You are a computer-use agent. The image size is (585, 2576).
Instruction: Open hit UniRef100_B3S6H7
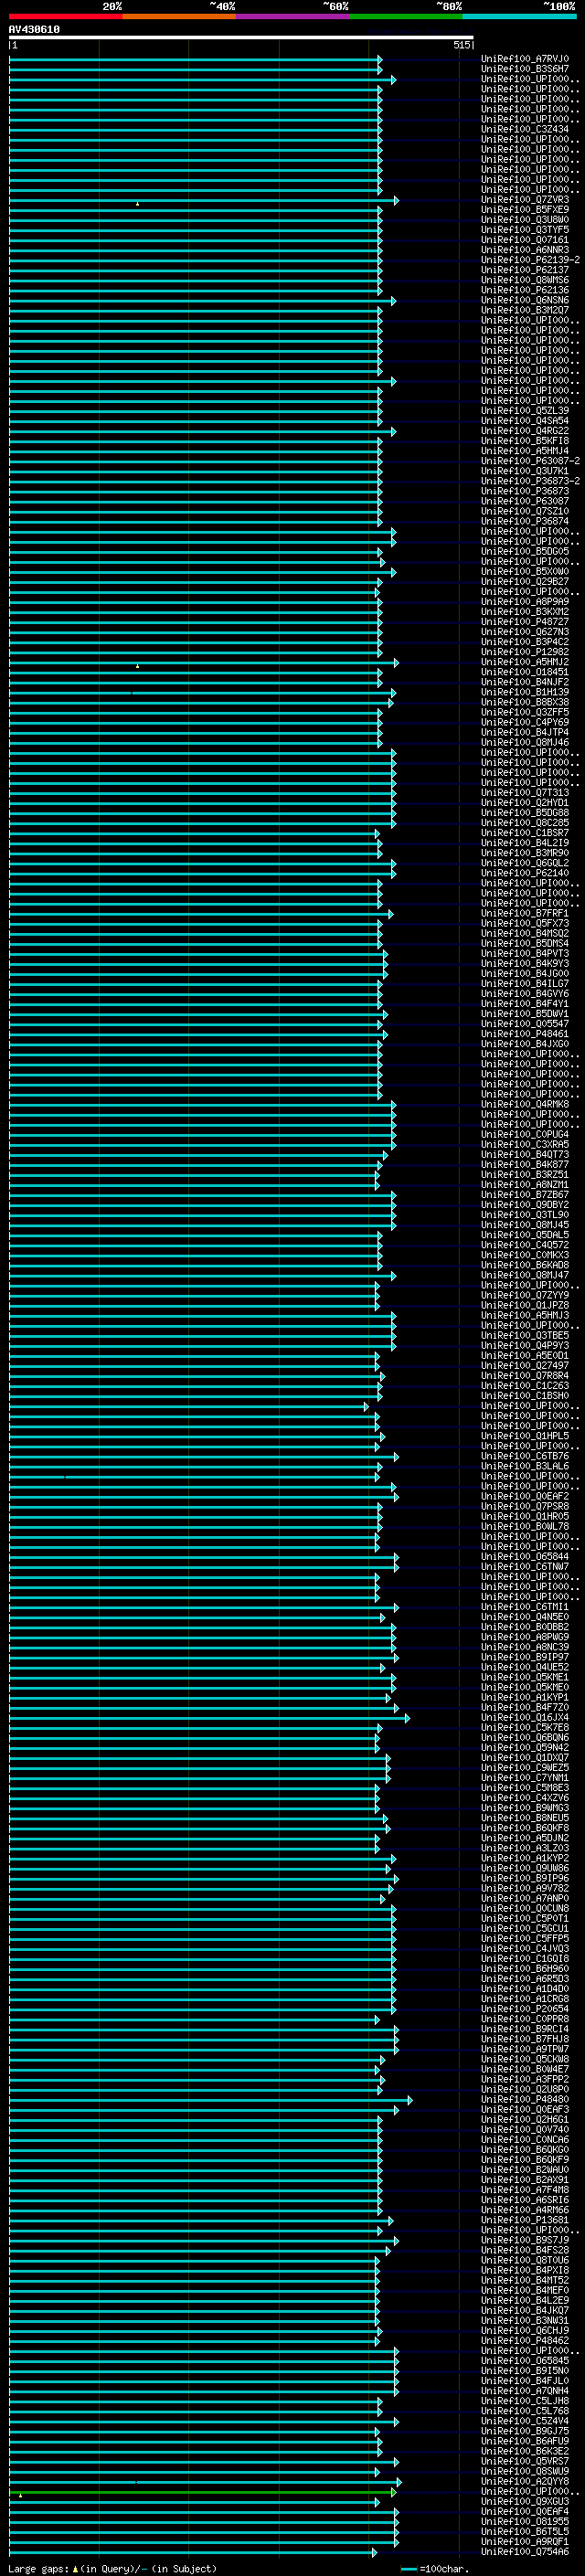click(525, 69)
